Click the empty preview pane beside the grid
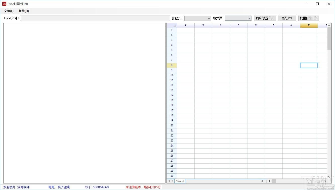This screenshot has height=190, width=335. 84,103
